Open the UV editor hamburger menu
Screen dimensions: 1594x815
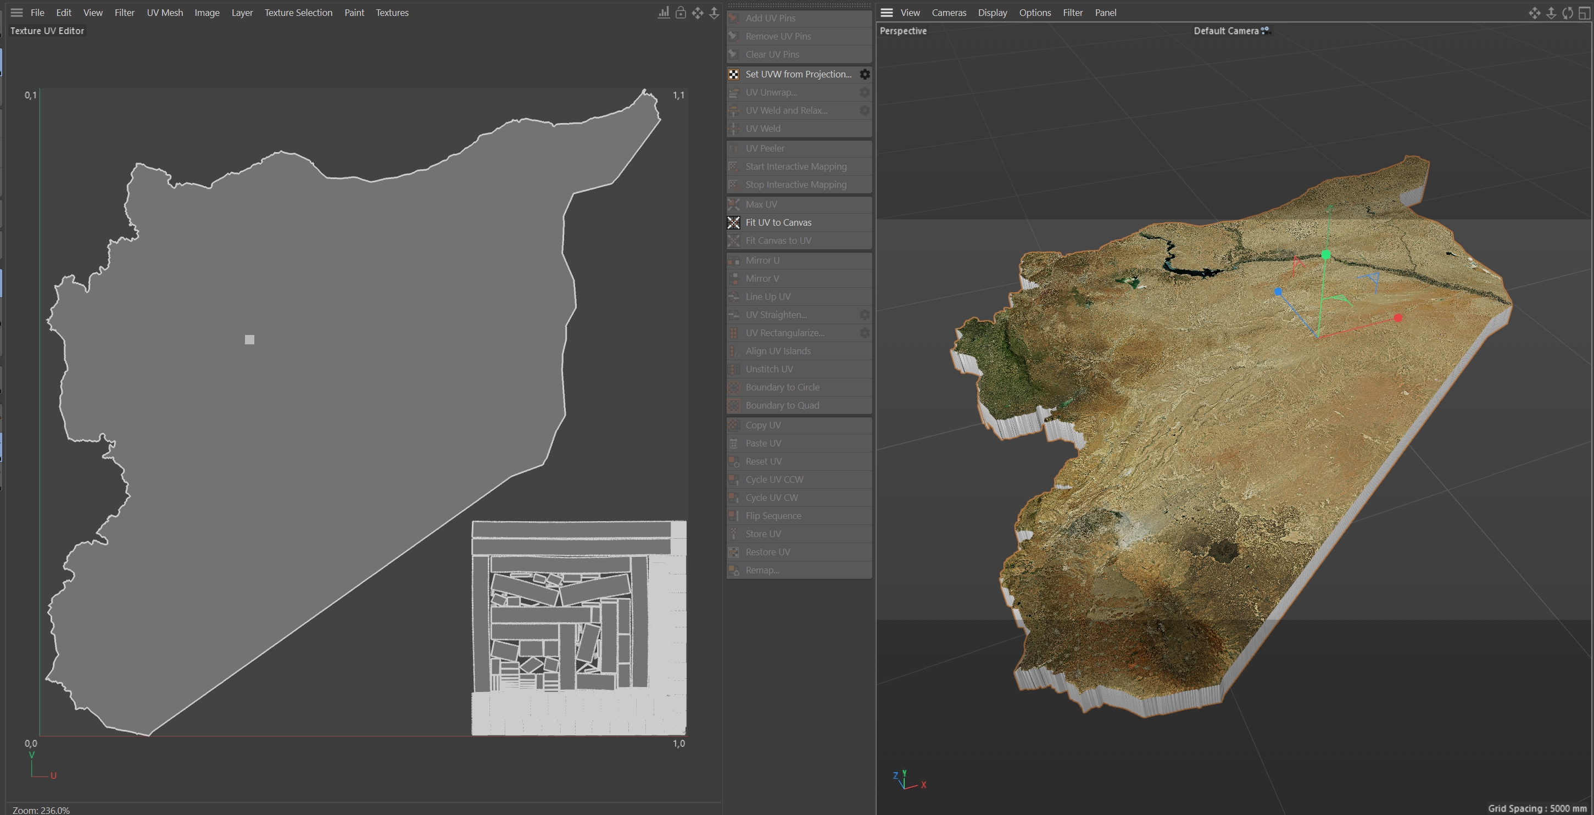[16, 13]
